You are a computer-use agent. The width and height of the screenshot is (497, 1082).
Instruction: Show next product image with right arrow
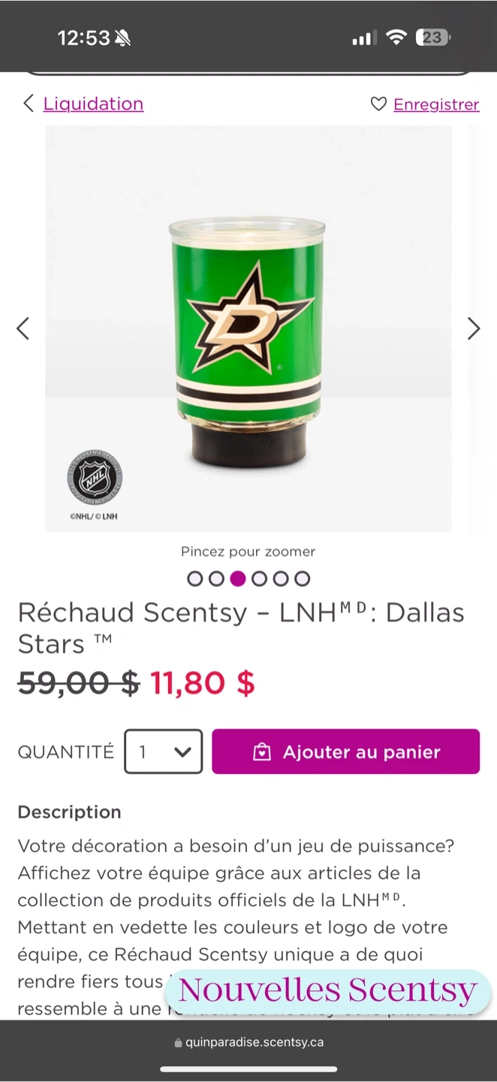click(x=474, y=328)
